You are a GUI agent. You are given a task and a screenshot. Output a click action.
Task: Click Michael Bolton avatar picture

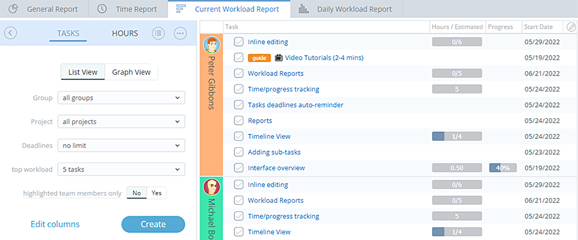coord(211,187)
